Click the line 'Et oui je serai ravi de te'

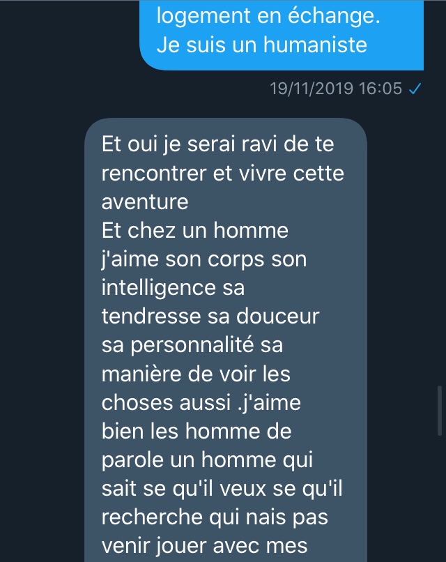tap(218, 144)
